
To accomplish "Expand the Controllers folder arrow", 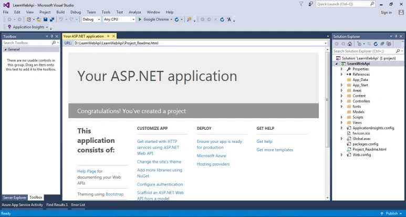I will pos(341,101).
